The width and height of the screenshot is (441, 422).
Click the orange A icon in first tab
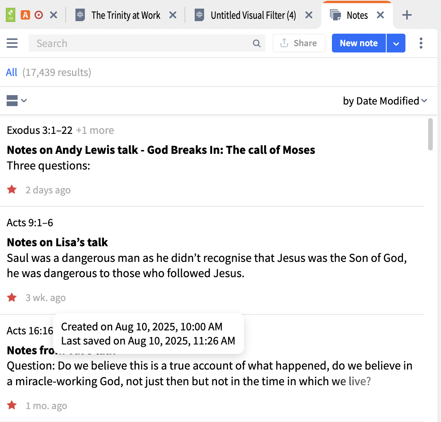pyautogui.click(x=25, y=15)
